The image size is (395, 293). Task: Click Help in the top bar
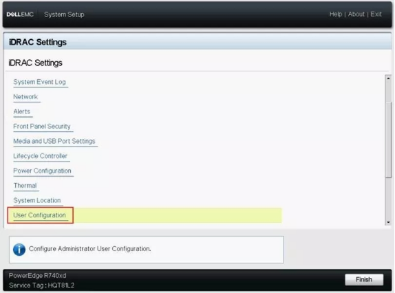point(336,14)
